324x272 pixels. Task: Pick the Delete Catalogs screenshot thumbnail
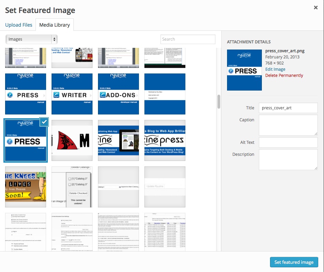pyautogui.click(x=72, y=187)
